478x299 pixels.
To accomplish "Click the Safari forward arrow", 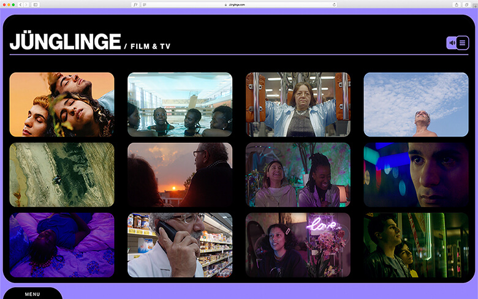I will click(26, 4).
